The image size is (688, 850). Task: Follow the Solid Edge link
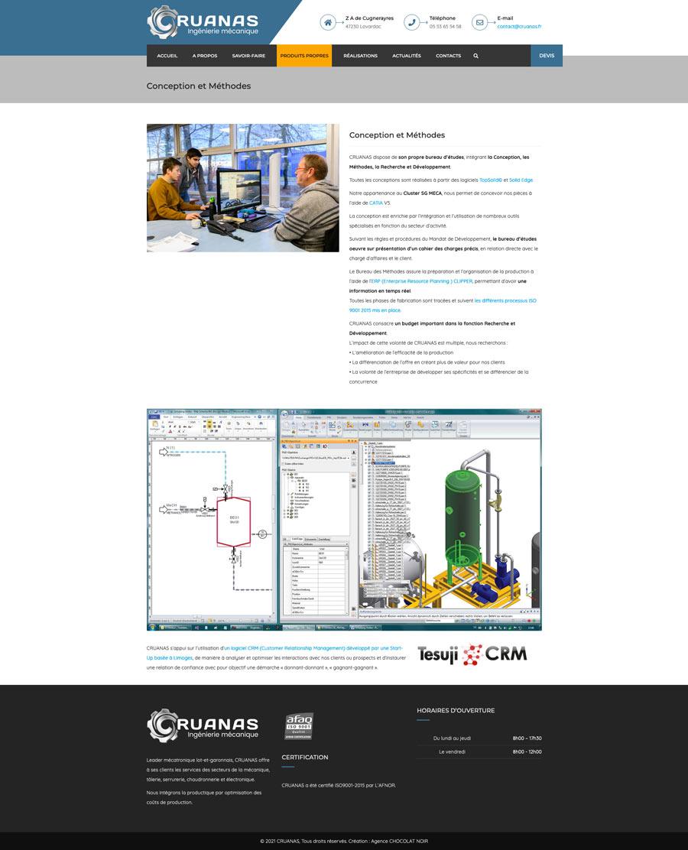point(521,180)
